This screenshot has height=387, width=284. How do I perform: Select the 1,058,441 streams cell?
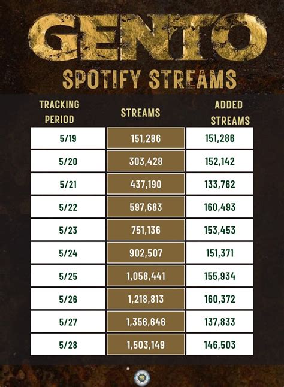(x=146, y=276)
